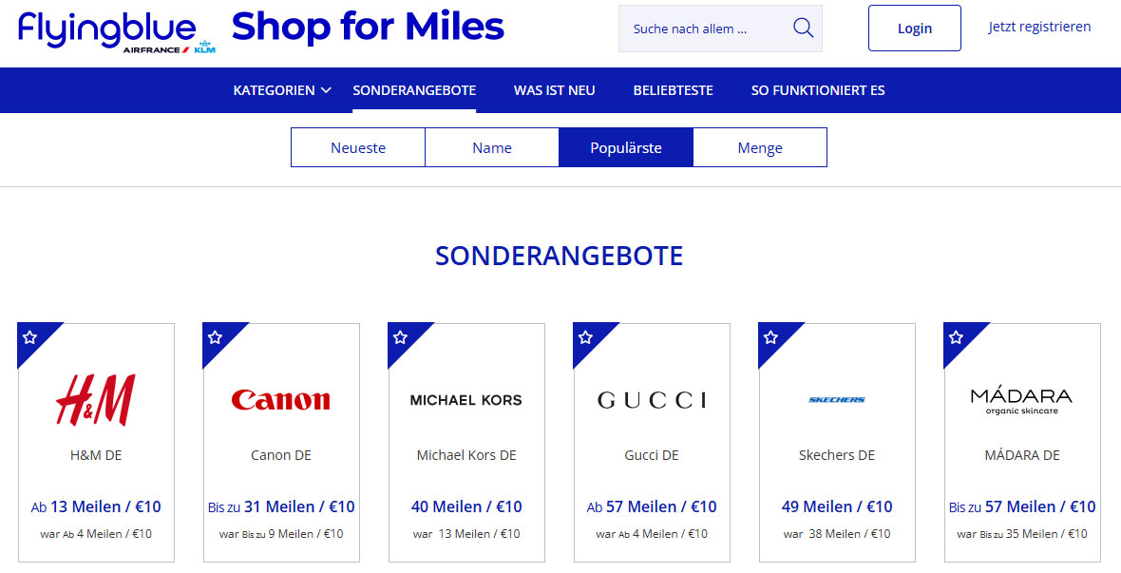The width and height of the screenshot is (1121, 573).
Task: Open the Gucci logo image
Action: pyautogui.click(x=652, y=400)
